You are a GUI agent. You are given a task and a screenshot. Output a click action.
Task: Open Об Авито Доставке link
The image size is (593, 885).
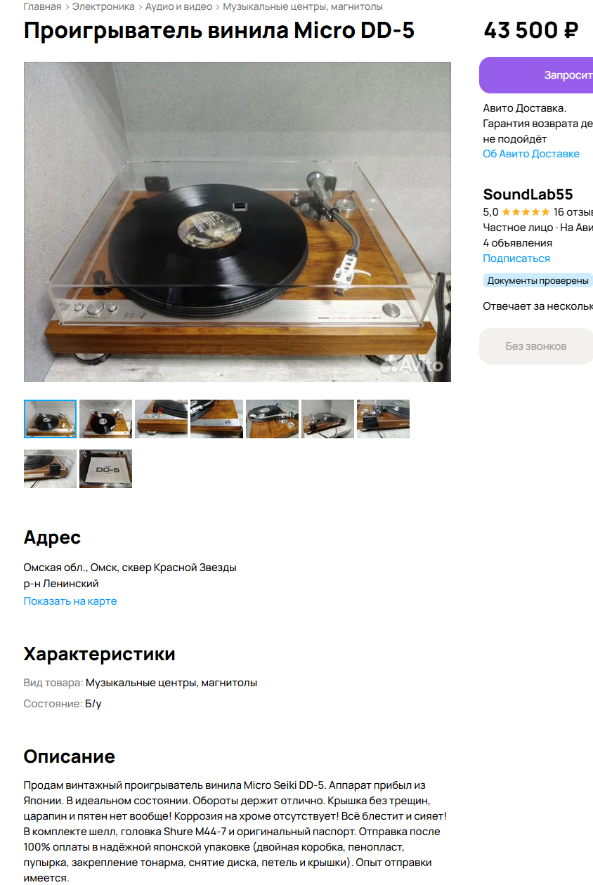click(x=531, y=154)
